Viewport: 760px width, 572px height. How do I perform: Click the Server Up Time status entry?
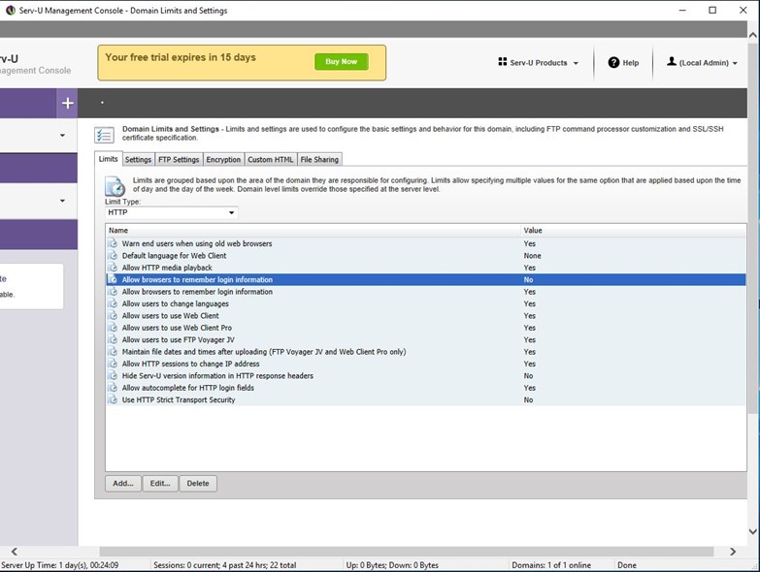(x=59, y=565)
